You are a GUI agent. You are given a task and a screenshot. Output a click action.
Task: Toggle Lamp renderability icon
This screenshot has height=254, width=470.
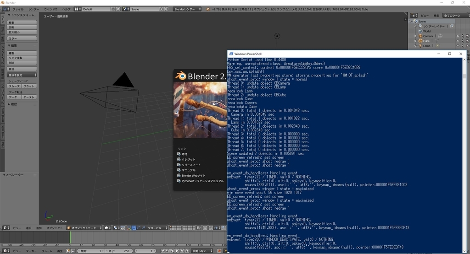pyautogui.click(x=467, y=46)
